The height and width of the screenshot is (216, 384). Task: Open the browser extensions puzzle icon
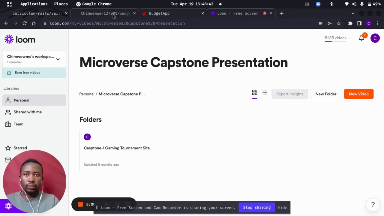(x=350, y=23)
